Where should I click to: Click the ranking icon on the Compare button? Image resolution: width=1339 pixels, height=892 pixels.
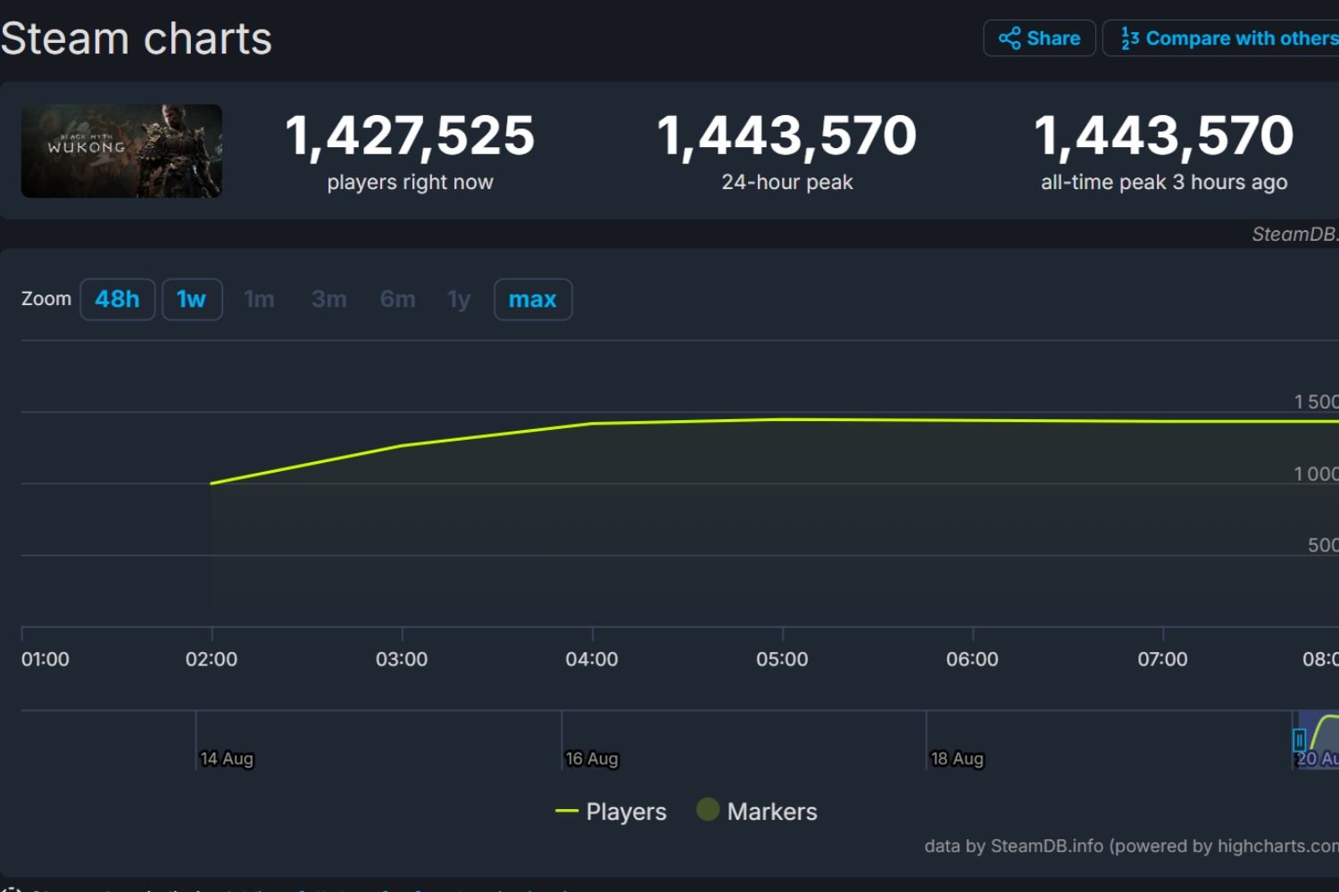coord(1130,38)
